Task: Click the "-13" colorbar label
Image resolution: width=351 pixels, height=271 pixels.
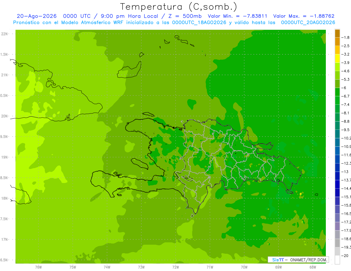Action: (345, 172)
